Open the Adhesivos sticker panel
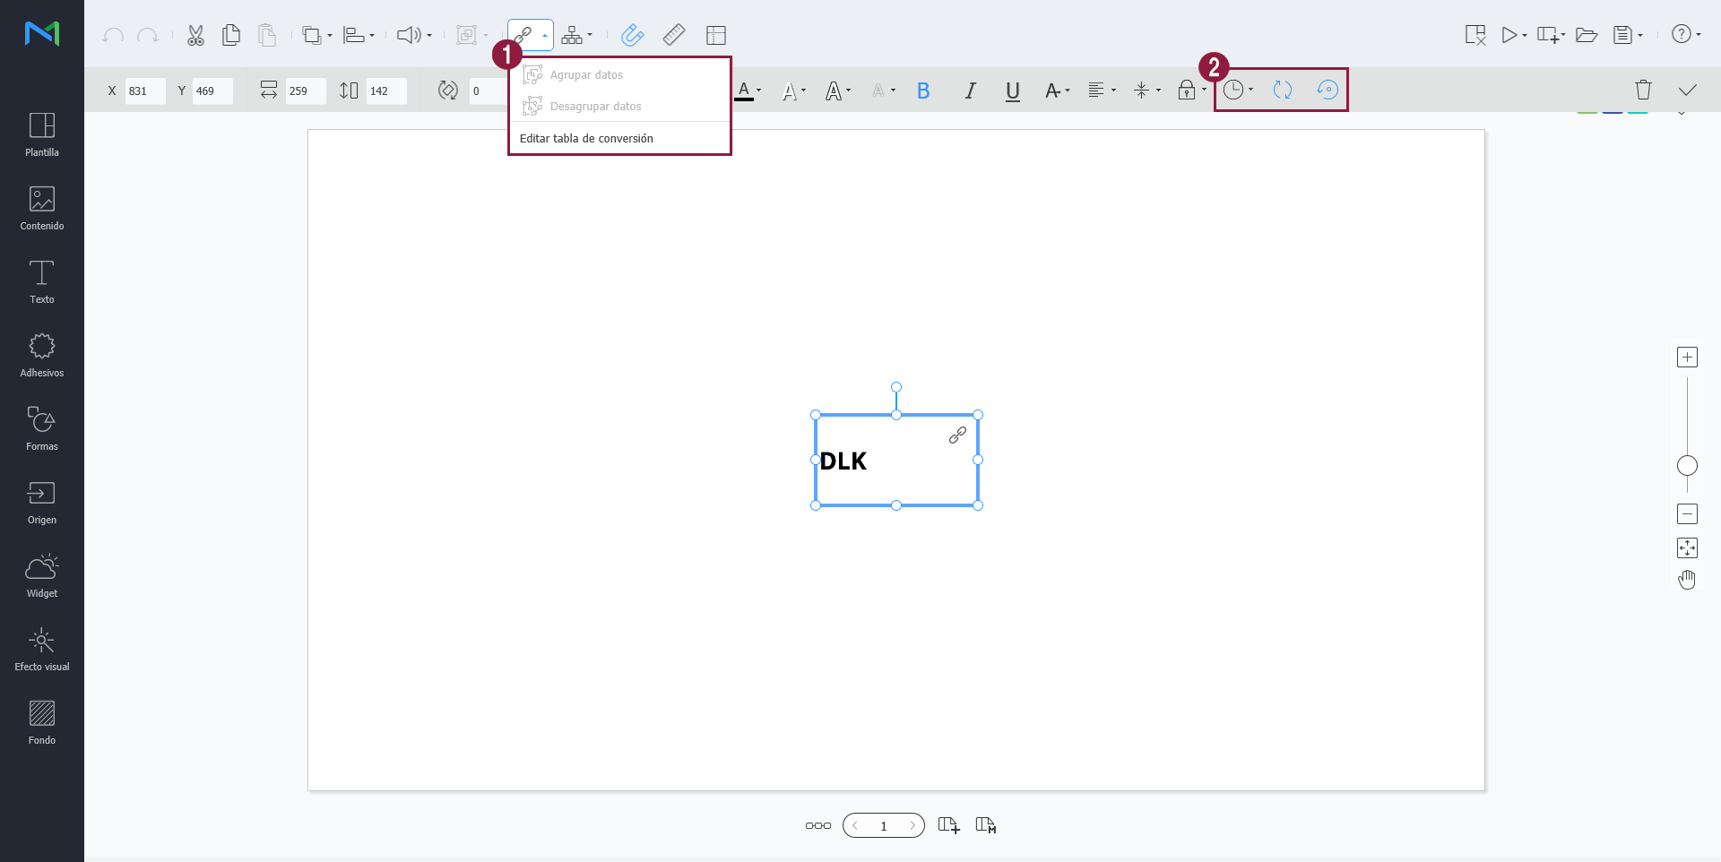 (x=41, y=355)
